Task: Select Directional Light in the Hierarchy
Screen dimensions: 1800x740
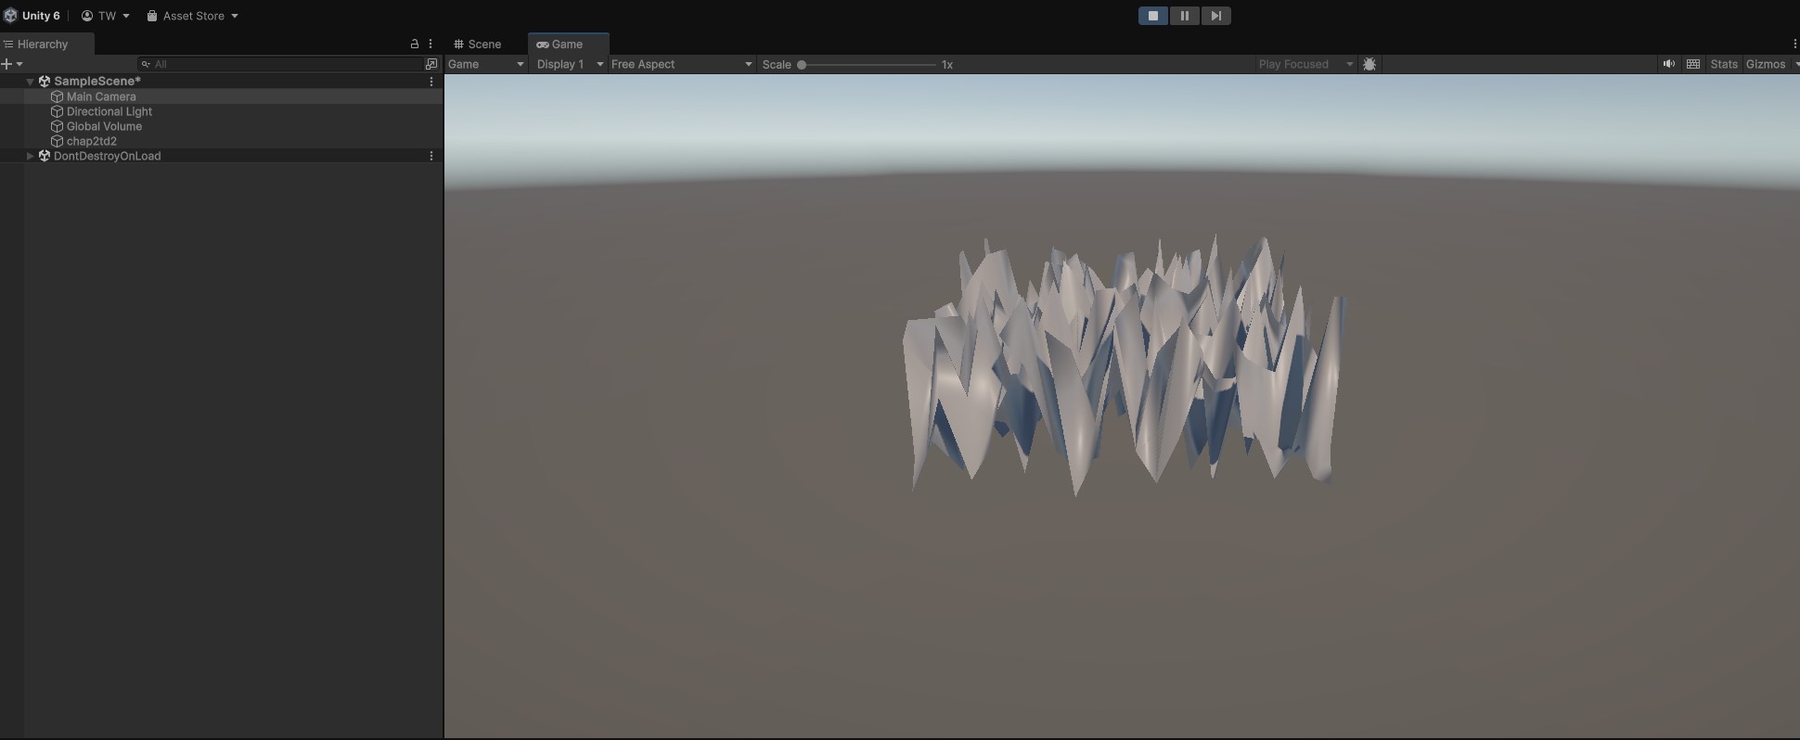Action: click(109, 111)
